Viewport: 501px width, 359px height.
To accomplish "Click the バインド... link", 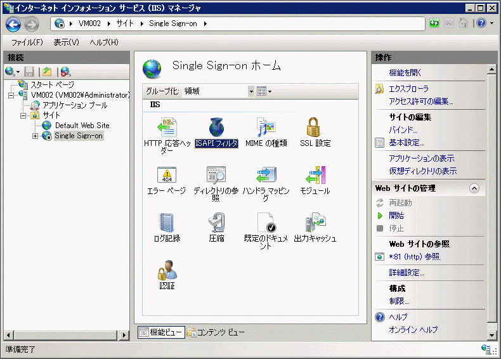I will (x=403, y=130).
